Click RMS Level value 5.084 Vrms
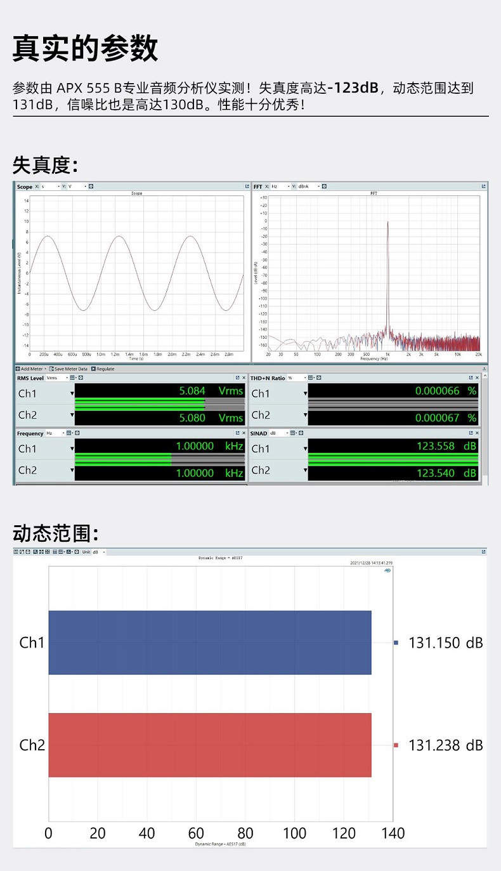Viewport: 501px width, 871px height. coord(211,391)
